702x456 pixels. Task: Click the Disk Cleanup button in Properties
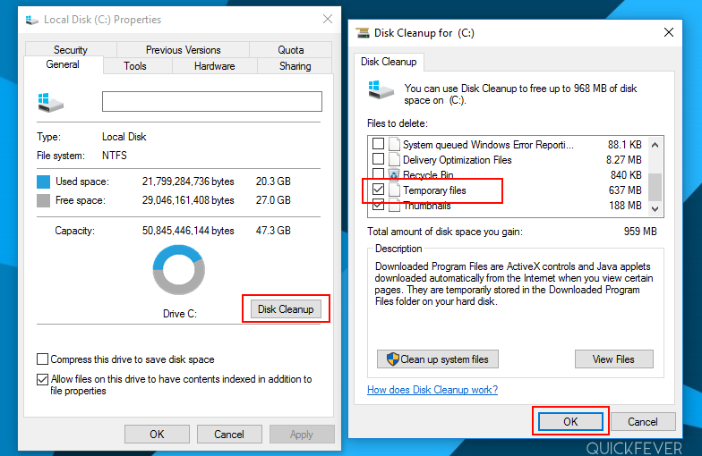pos(286,309)
